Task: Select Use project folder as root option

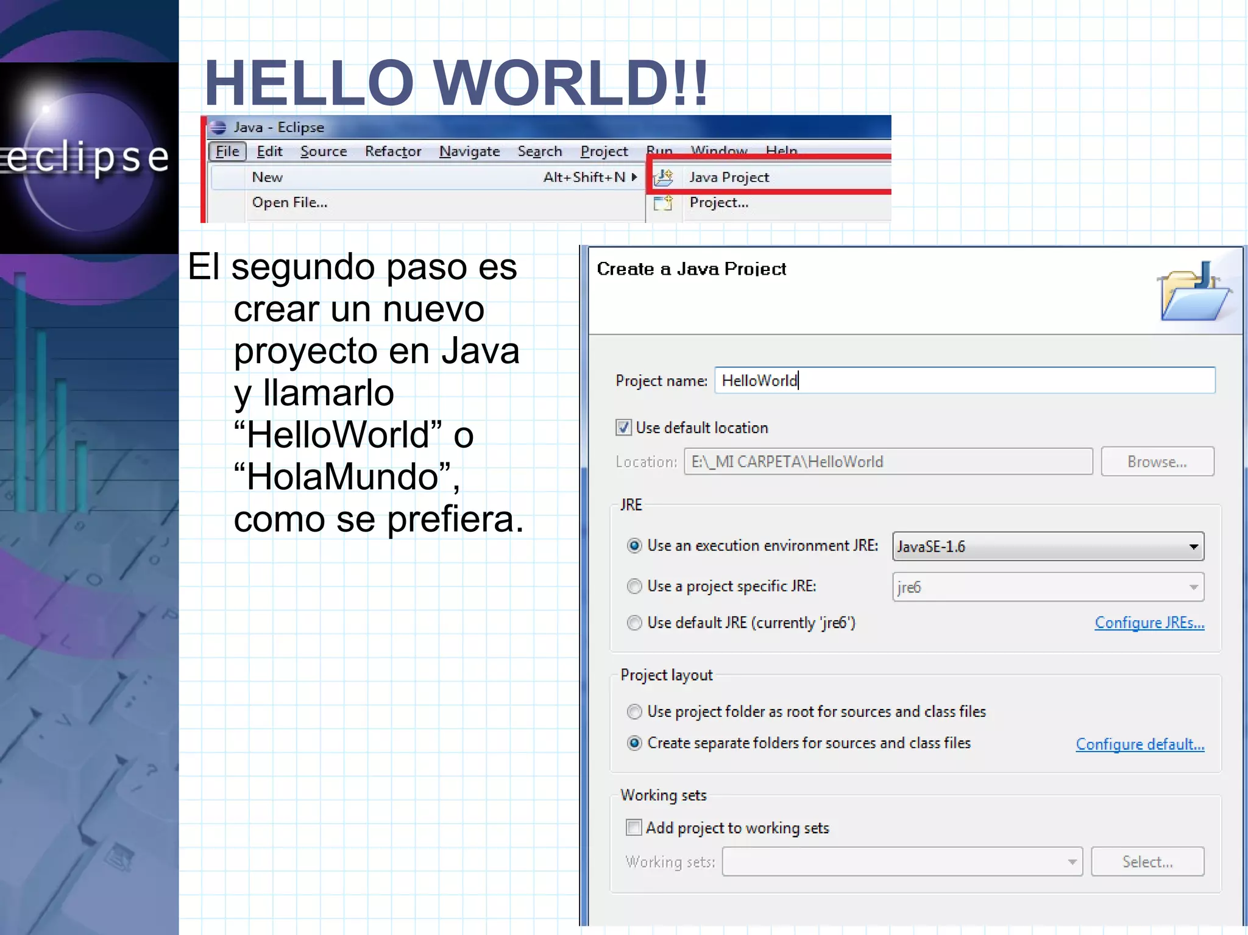Action: tap(634, 711)
